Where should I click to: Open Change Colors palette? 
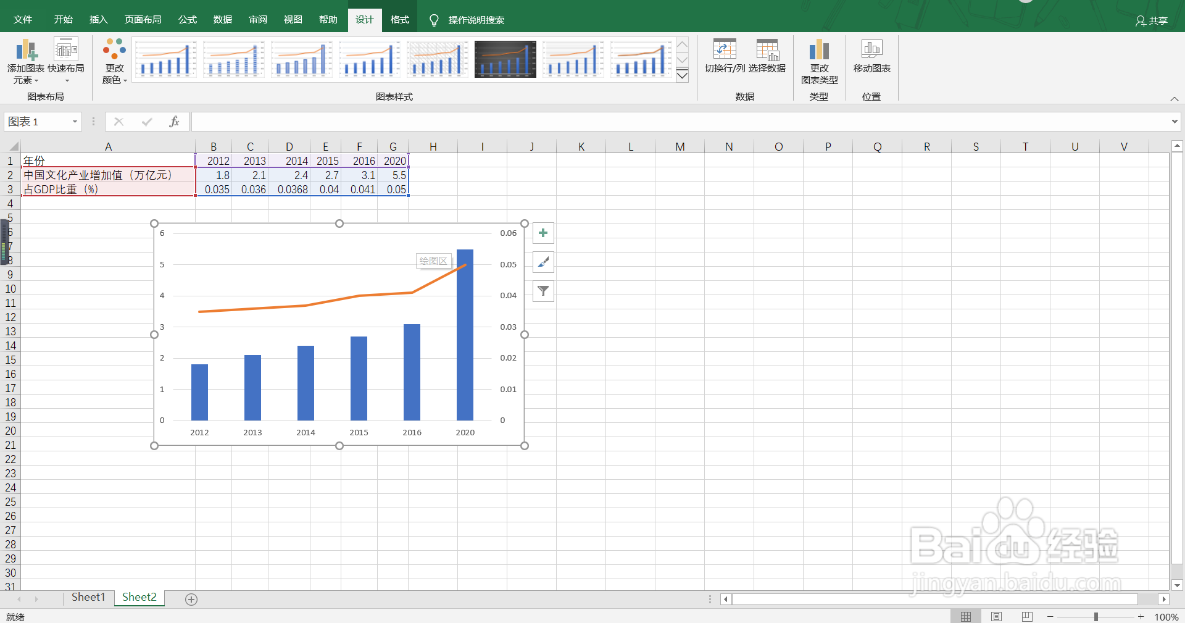coord(115,61)
